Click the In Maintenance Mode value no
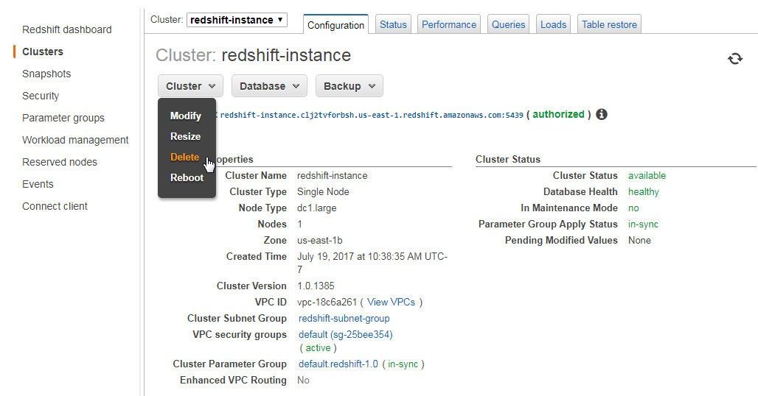The height and width of the screenshot is (396, 758). pyautogui.click(x=633, y=208)
